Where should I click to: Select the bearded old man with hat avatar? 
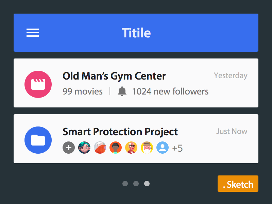pyautogui.click(x=147, y=148)
